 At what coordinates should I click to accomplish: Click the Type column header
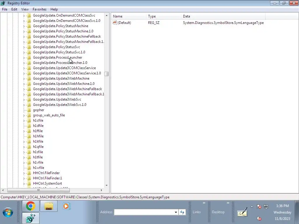(x=164, y=16)
